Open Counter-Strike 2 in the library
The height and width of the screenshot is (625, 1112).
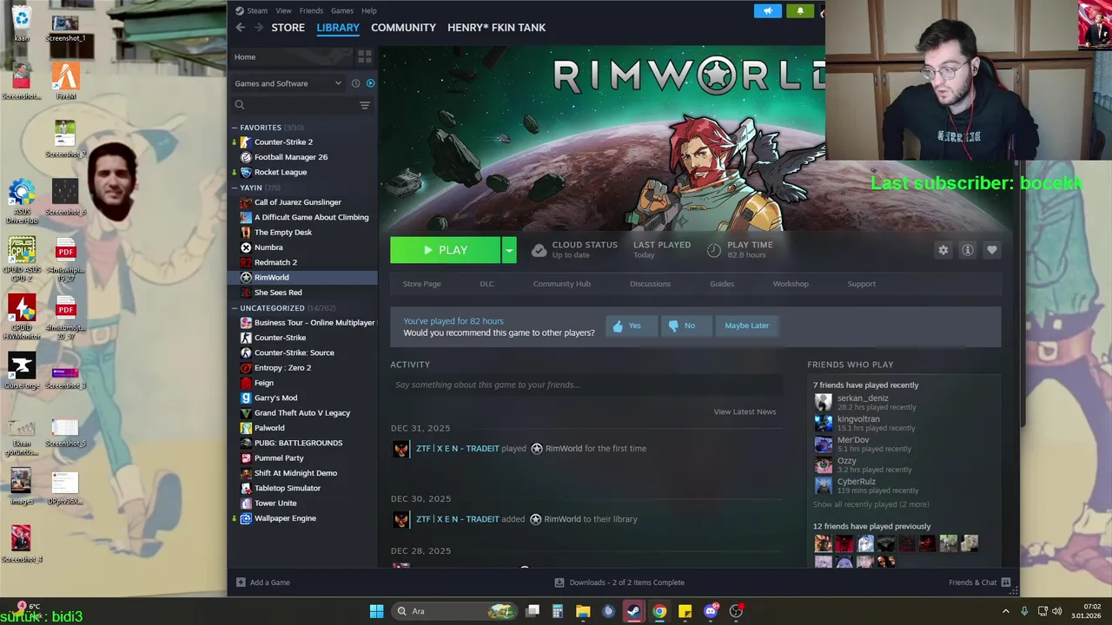pos(283,141)
